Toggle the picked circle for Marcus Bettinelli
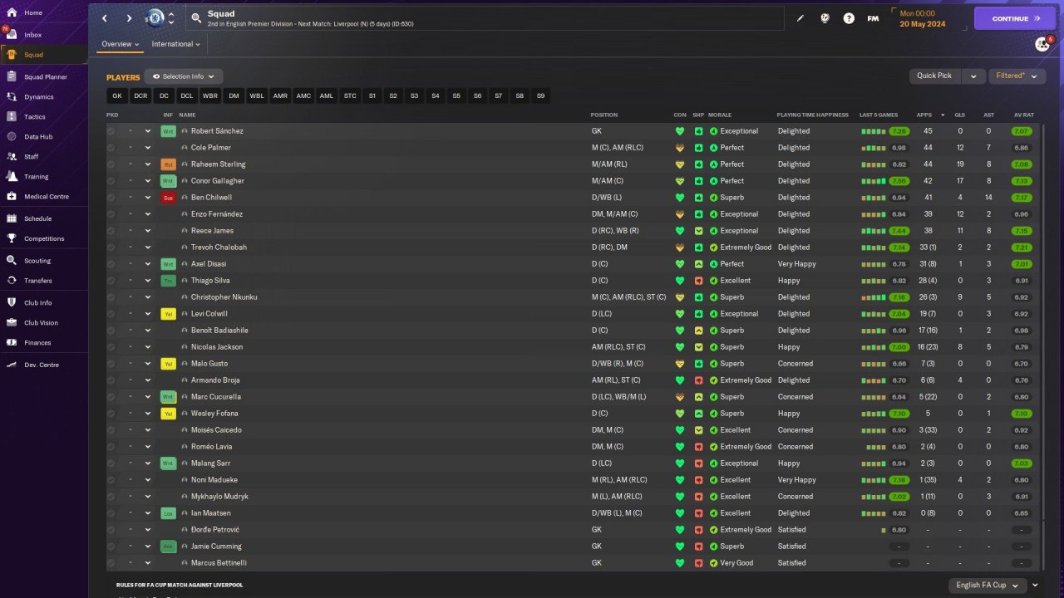This screenshot has height=598, width=1064. (x=111, y=563)
